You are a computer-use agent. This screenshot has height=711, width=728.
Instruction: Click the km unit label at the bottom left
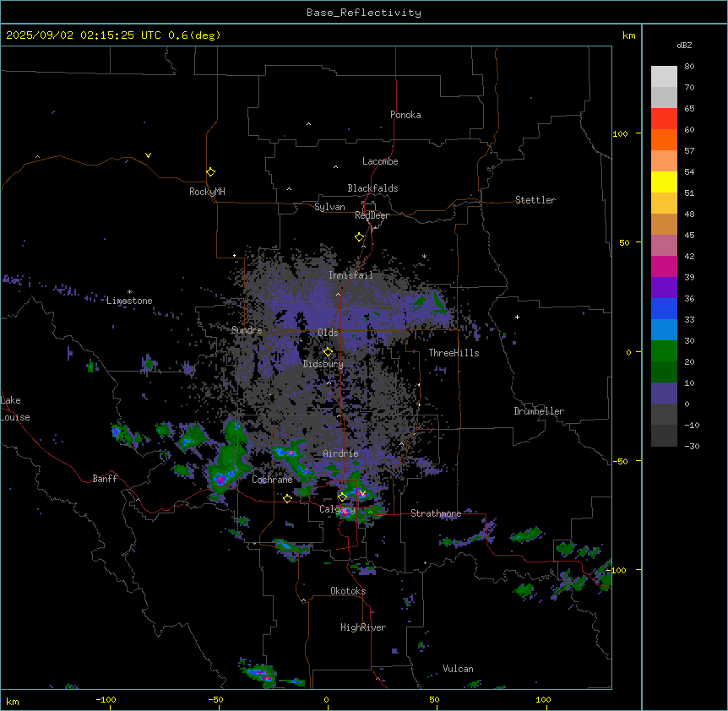tap(13, 702)
